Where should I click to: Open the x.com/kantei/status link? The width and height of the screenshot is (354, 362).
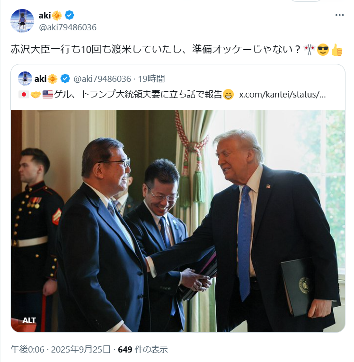(x=282, y=95)
